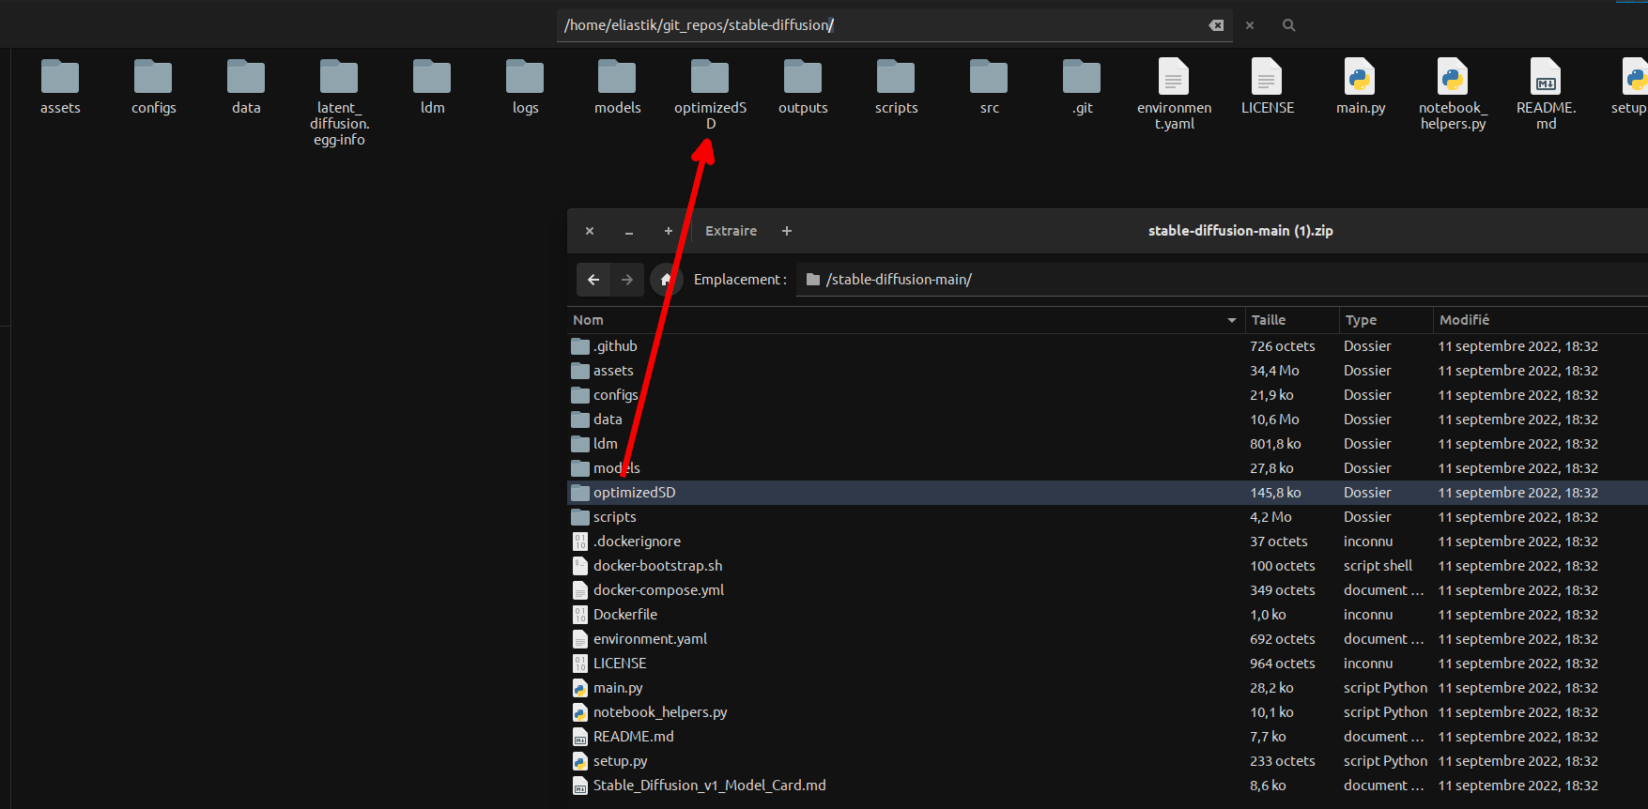Select Stable_Diffusion_v1_Model_Card.md in archive
The width and height of the screenshot is (1648, 809).
click(1107, 786)
